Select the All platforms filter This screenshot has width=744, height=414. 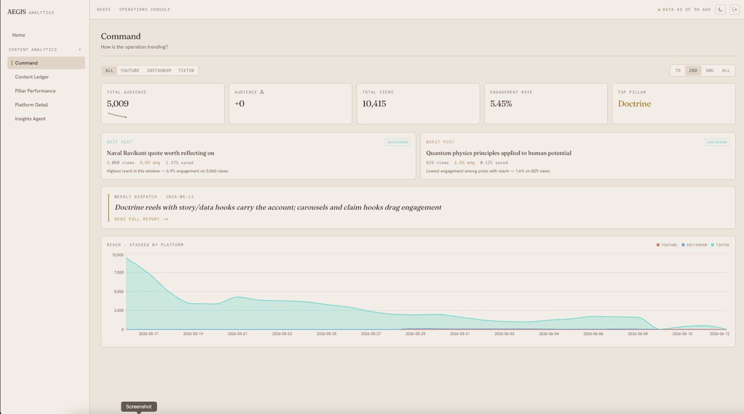(x=109, y=71)
